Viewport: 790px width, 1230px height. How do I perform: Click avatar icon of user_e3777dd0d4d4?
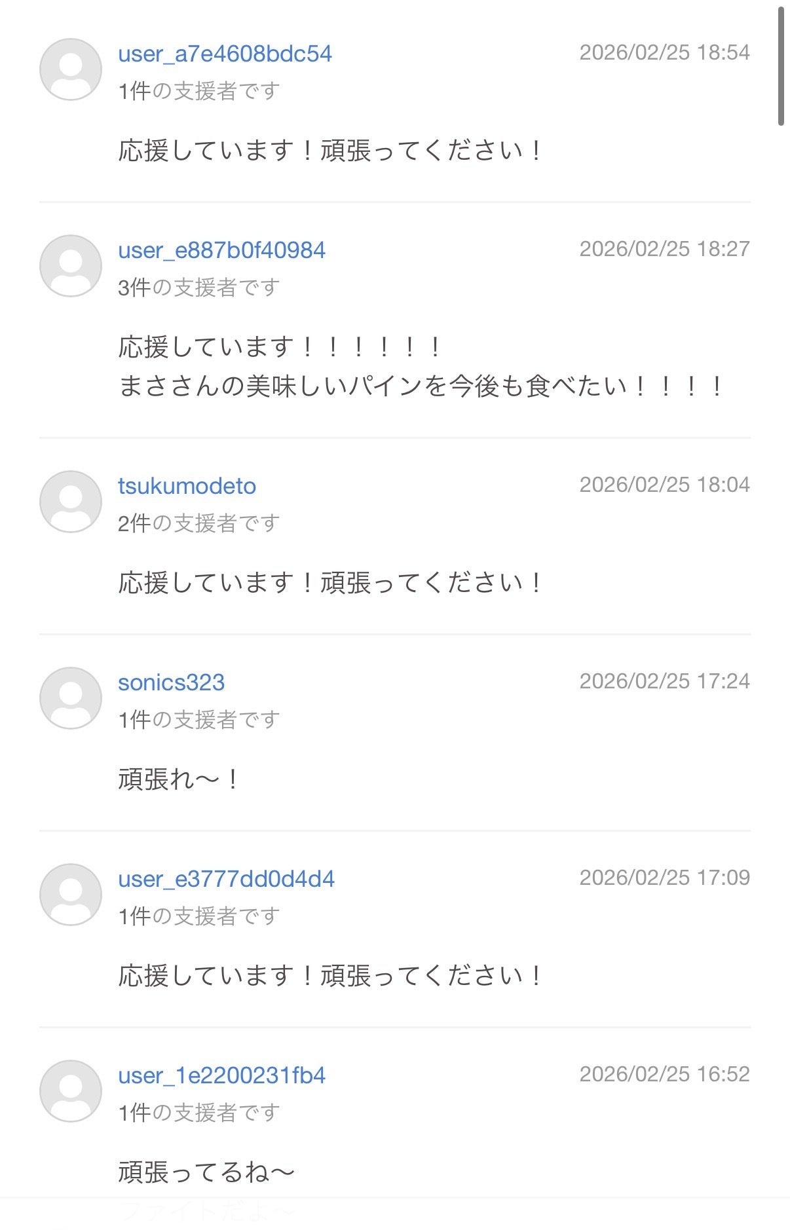click(71, 895)
